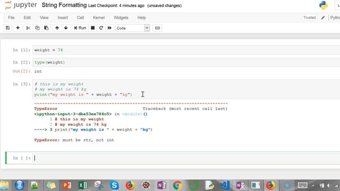The image size is (340, 191).
Task: Open File Explorer from the taskbar
Action: pyautogui.click(x=4, y=185)
